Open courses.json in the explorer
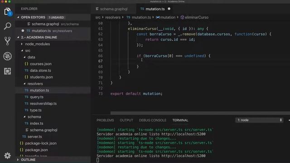Screen dimensions: 290x163 coord(40,64)
